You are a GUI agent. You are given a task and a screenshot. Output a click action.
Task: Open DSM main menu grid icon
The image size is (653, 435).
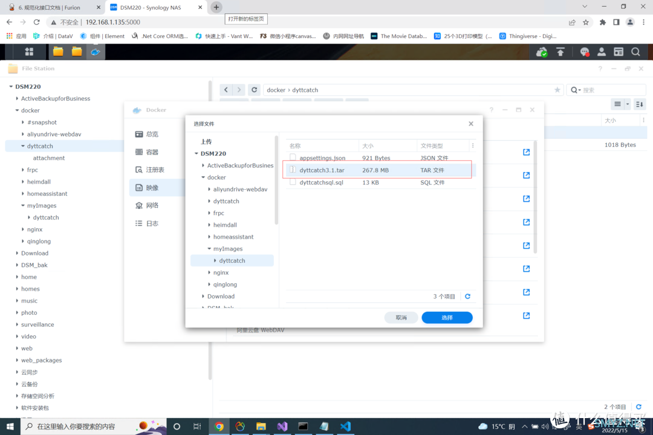[x=29, y=51]
